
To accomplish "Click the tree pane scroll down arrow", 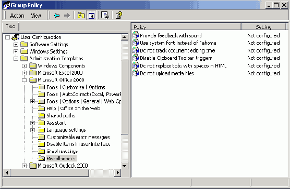I will (125, 166).
